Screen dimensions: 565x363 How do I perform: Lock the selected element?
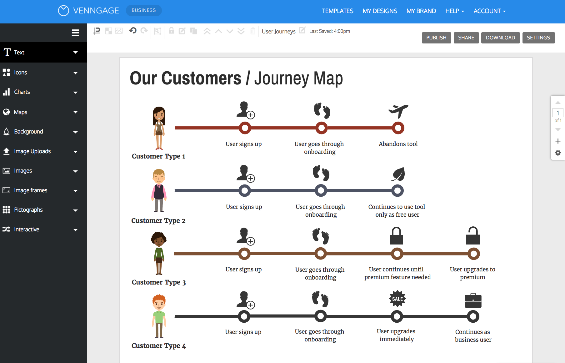[171, 31]
